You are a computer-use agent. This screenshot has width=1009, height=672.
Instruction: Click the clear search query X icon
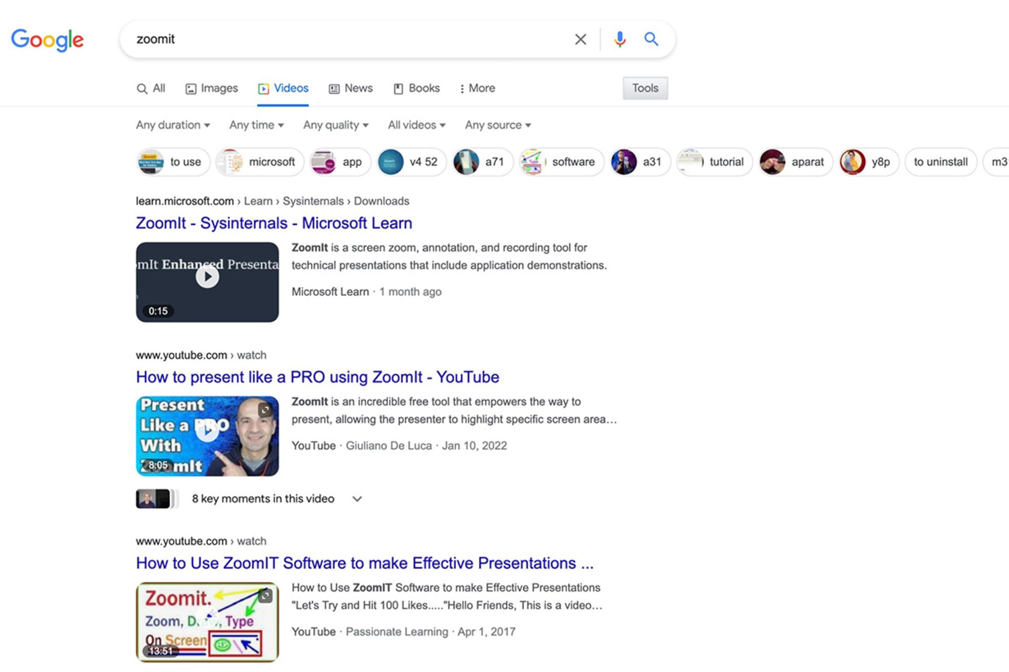(x=582, y=39)
